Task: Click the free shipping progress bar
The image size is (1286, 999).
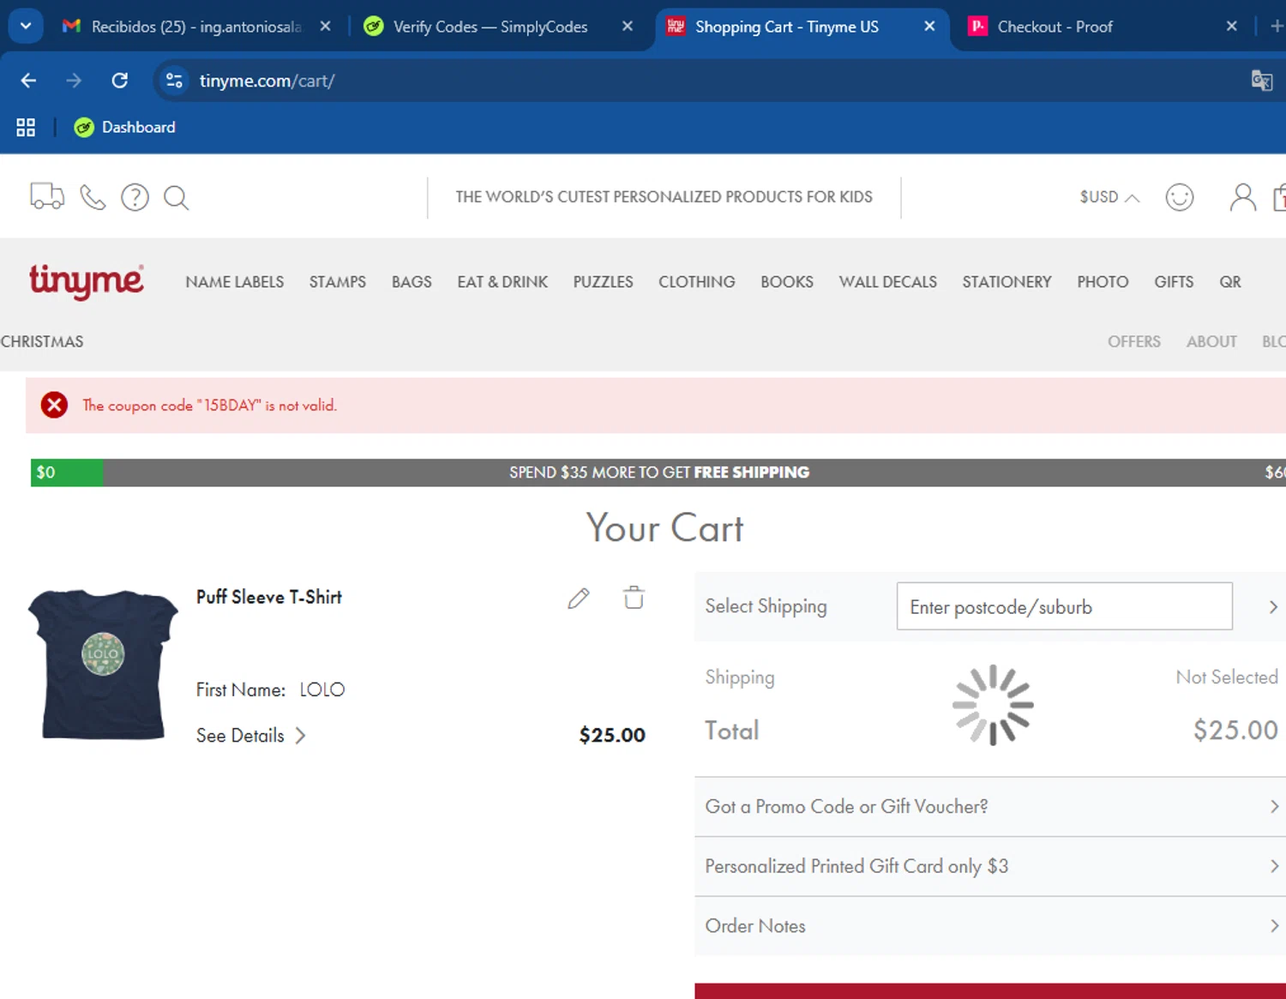Action: tap(658, 472)
